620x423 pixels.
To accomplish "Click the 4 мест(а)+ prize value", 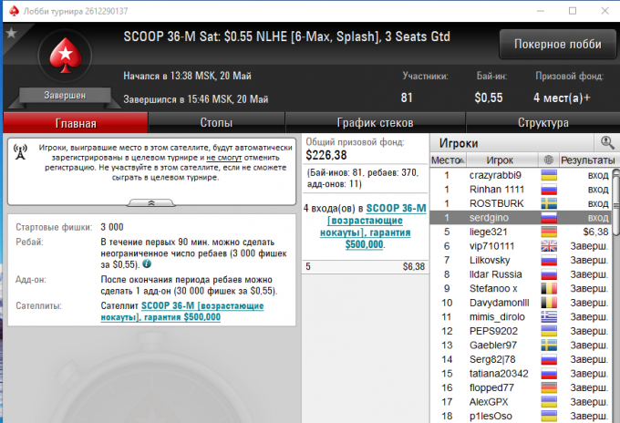I will pyautogui.click(x=562, y=98).
